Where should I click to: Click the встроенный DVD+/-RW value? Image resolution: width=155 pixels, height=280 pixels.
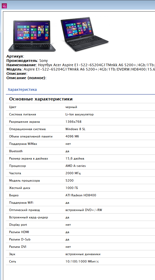pos(84,210)
